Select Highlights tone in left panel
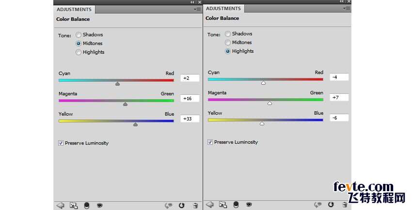412x210 pixels. click(x=90, y=52)
